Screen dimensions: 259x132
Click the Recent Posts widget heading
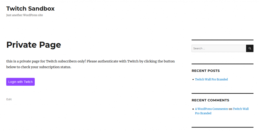[x=206, y=71]
